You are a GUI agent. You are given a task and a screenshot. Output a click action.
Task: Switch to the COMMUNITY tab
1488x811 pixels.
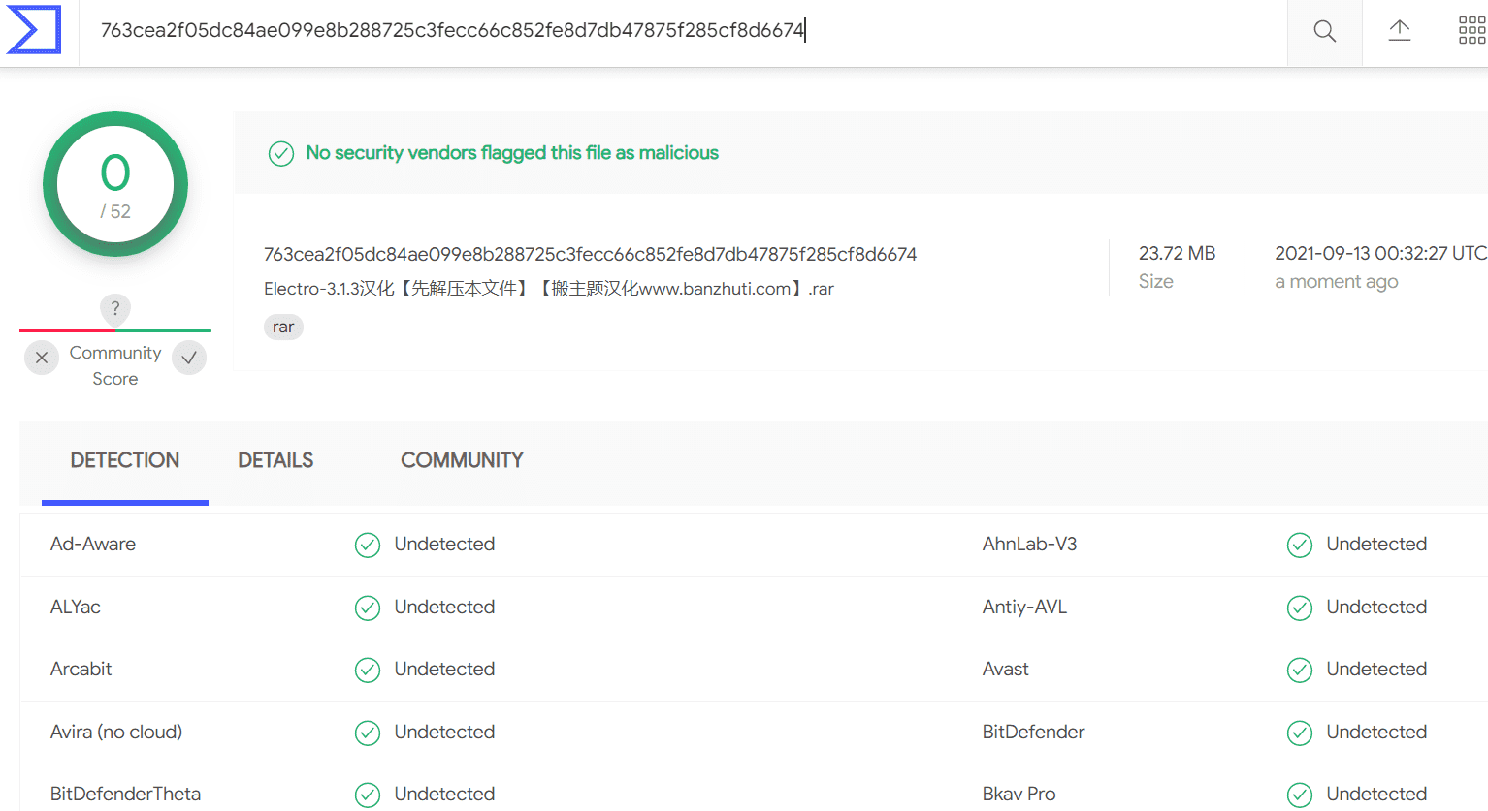[462, 460]
